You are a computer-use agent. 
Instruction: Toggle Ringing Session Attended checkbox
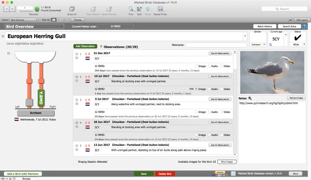tap(75, 162)
